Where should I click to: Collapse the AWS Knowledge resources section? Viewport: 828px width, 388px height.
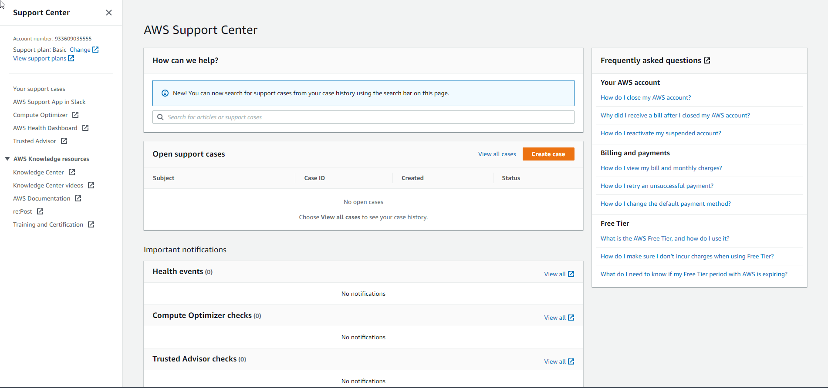point(7,159)
